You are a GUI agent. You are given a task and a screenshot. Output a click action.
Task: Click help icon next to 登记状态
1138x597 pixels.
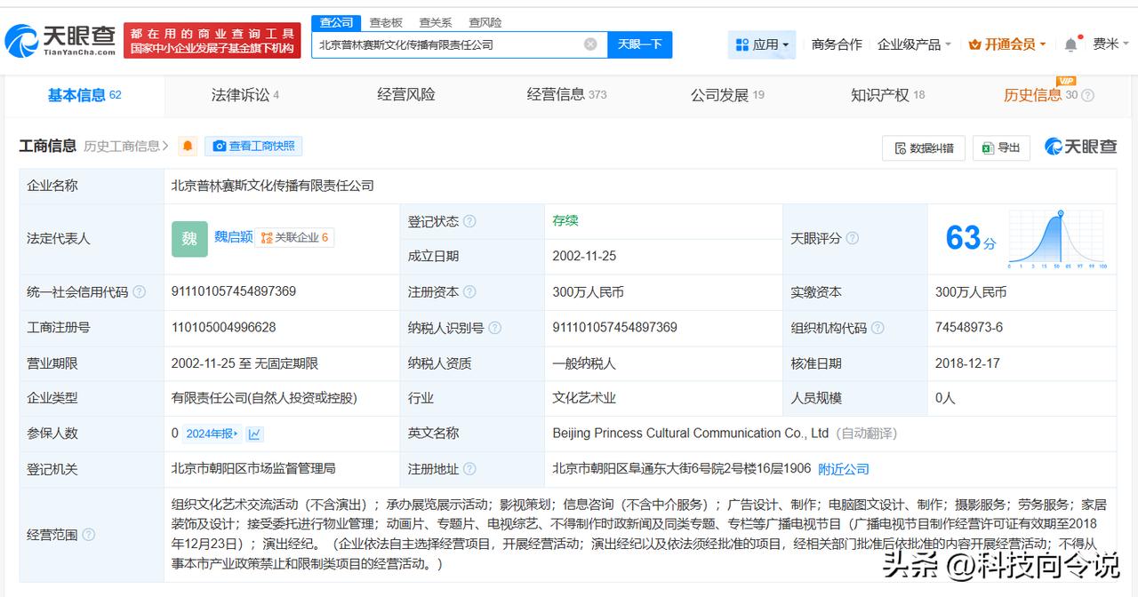click(x=469, y=221)
